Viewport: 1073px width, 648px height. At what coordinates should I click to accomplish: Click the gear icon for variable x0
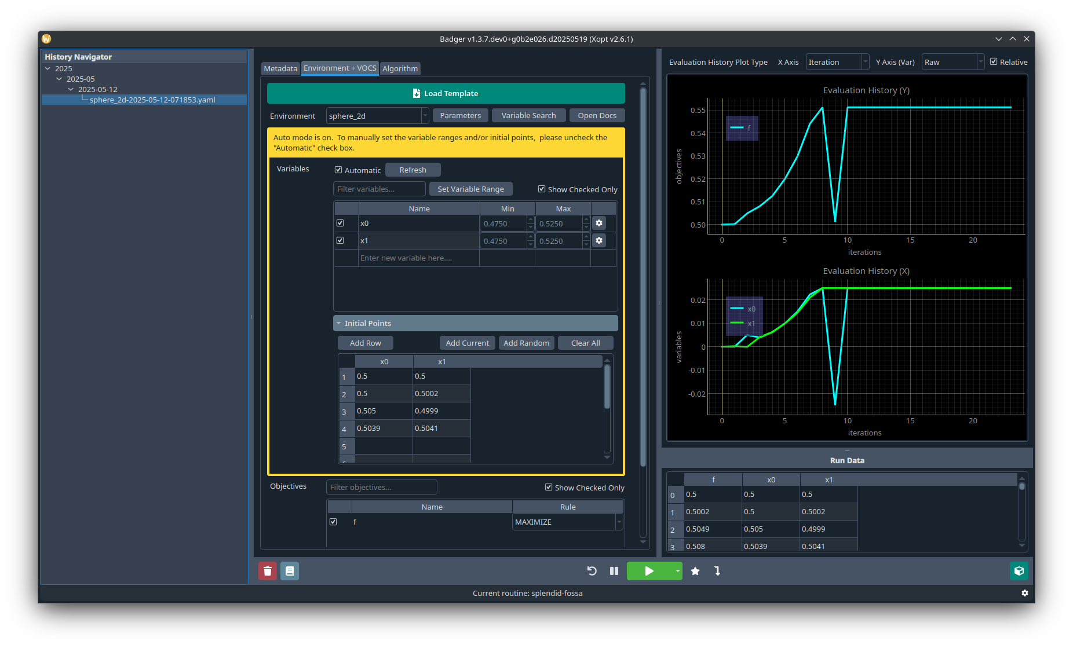pyautogui.click(x=599, y=223)
